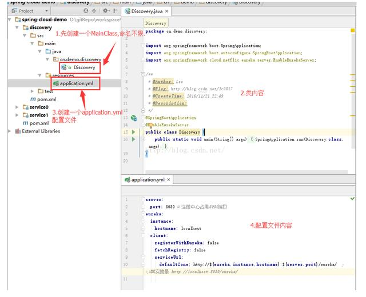Select the test folder label
Viewport: 366px width, 297px height.
click(x=49, y=91)
